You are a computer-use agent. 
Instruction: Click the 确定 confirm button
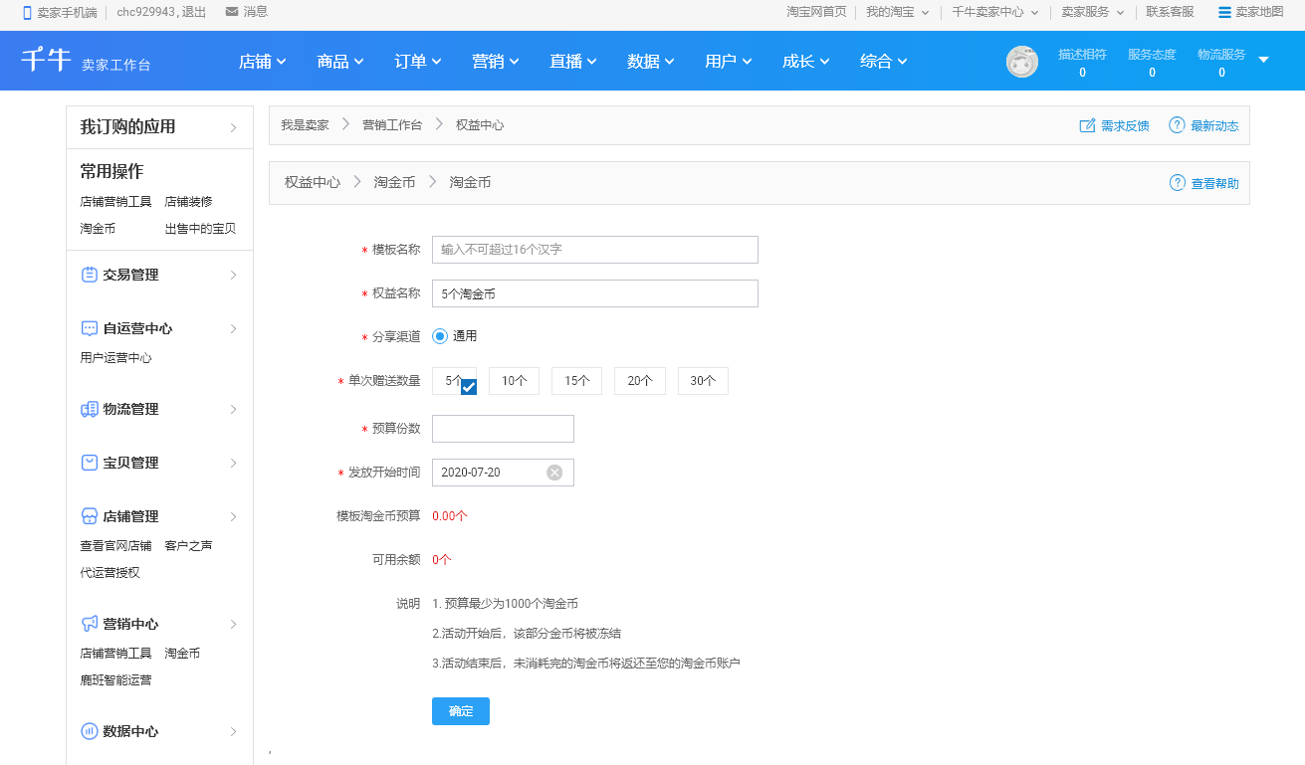click(461, 711)
